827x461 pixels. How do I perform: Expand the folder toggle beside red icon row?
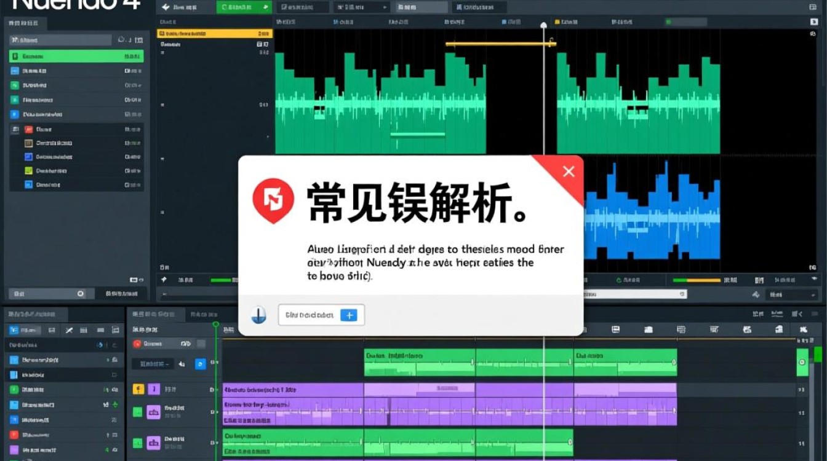click(15, 130)
